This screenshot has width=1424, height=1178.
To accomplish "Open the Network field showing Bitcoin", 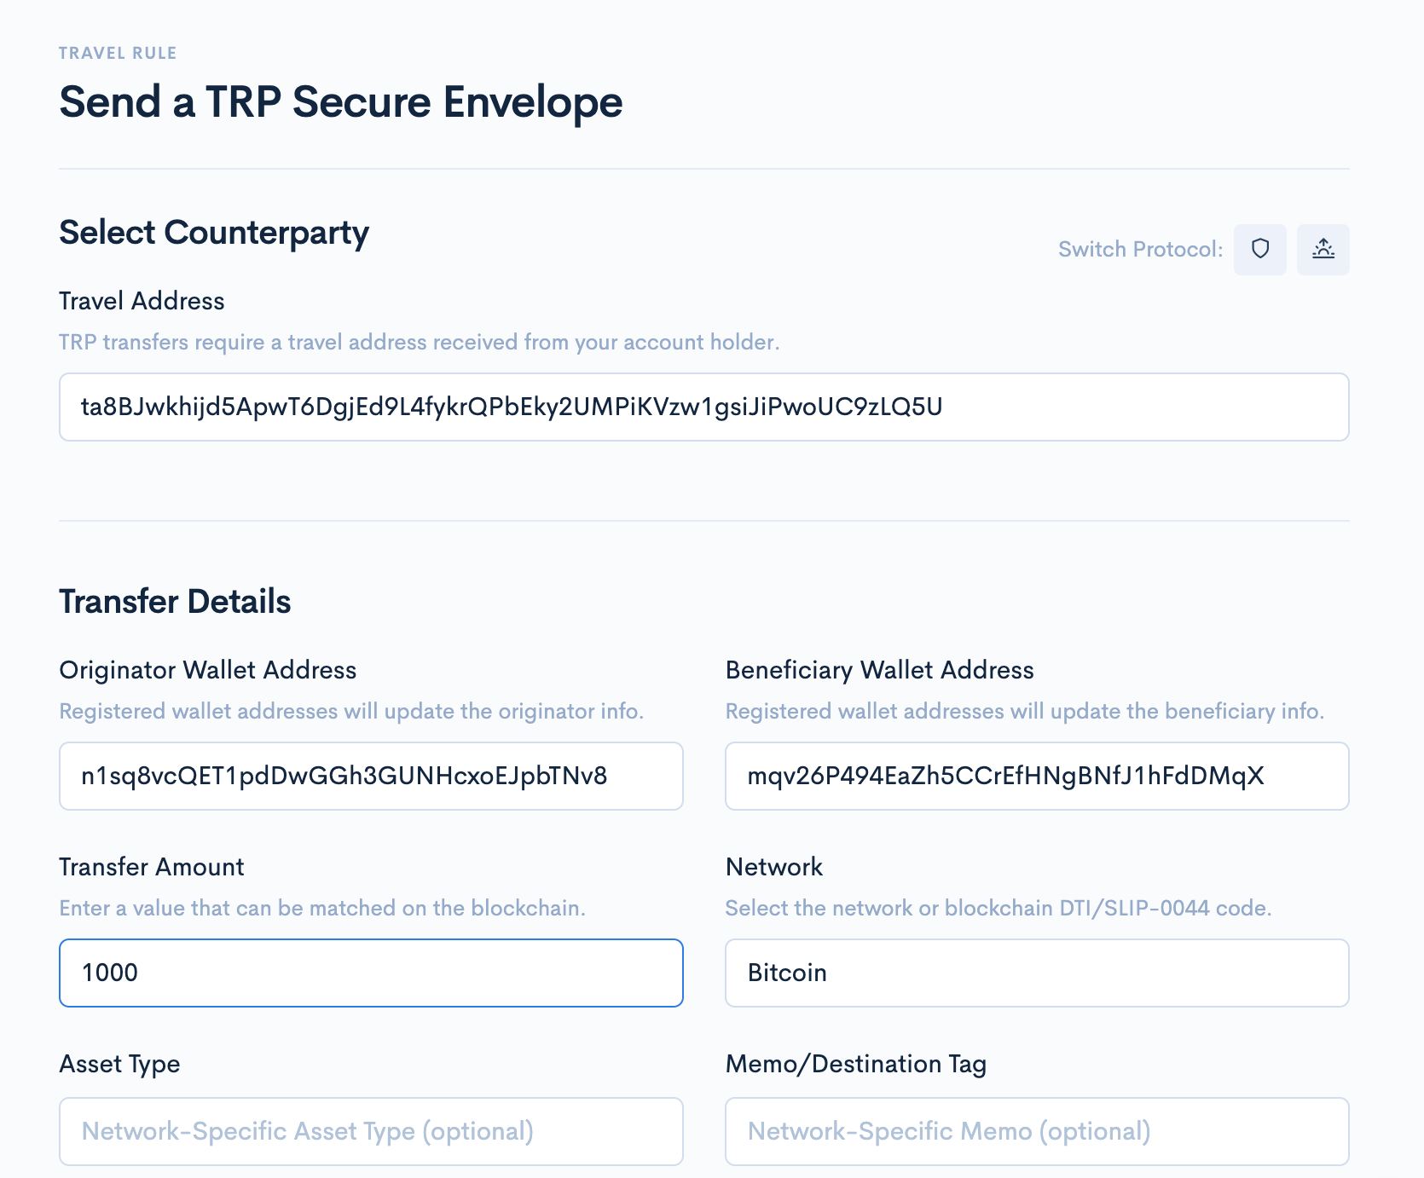I will pos(1036,973).
